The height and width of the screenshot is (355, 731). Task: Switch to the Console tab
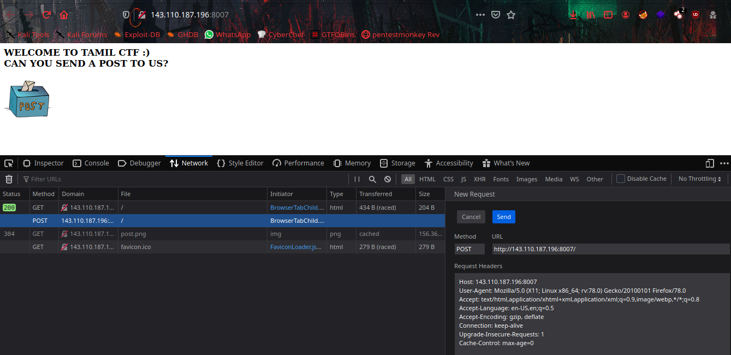pyautogui.click(x=91, y=163)
